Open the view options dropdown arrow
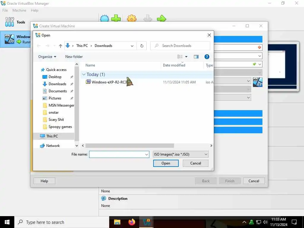Screen dimensions: 304x228 coord(186,57)
